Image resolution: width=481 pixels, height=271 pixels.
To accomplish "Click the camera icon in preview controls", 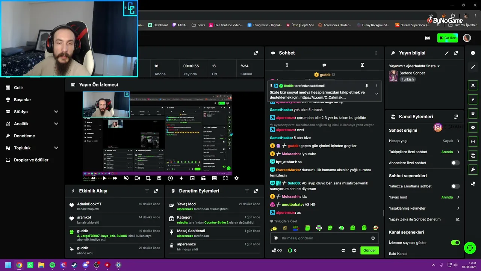I will [137, 178].
